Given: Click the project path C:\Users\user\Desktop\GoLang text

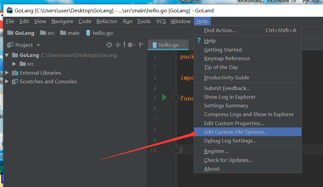Looking at the screenshot, I should click(x=79, y=55).
